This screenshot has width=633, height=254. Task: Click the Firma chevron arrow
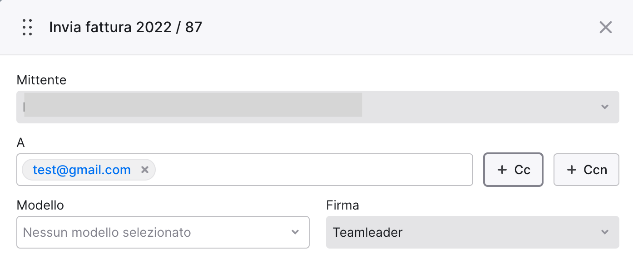(604, 232)
